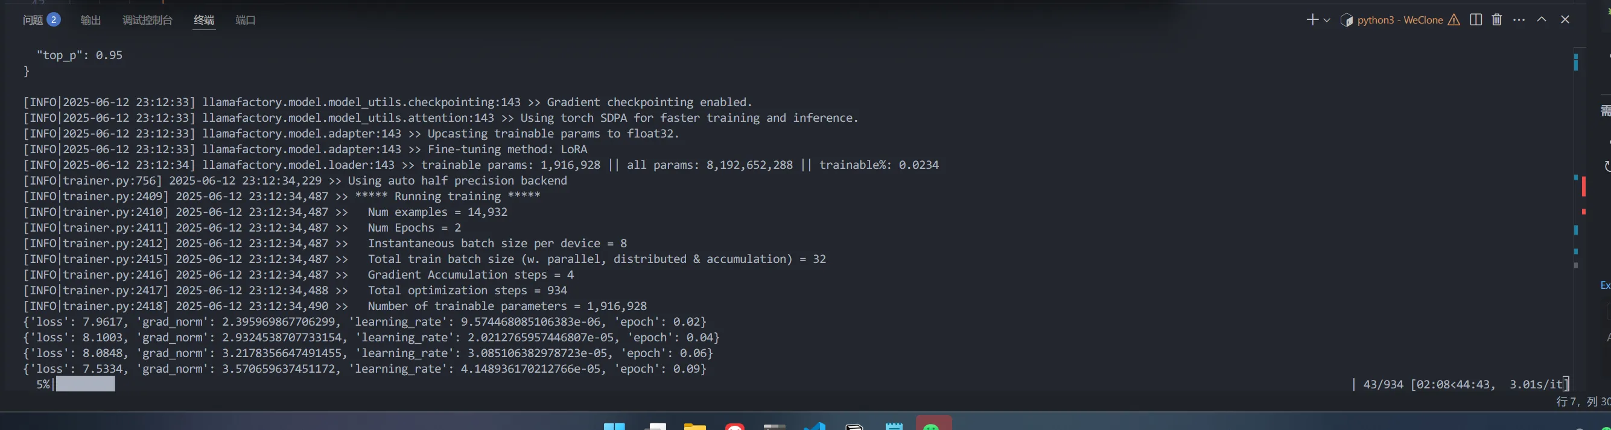Open the terminal launch profile dropdown arrow
The image size is (1611, 430).
pyautogui.click(x=1326, y=20)
